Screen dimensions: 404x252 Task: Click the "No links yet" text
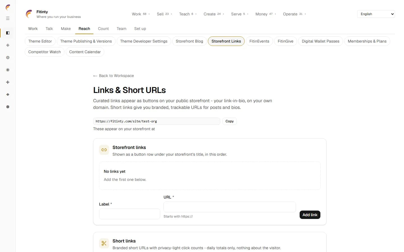114,171
